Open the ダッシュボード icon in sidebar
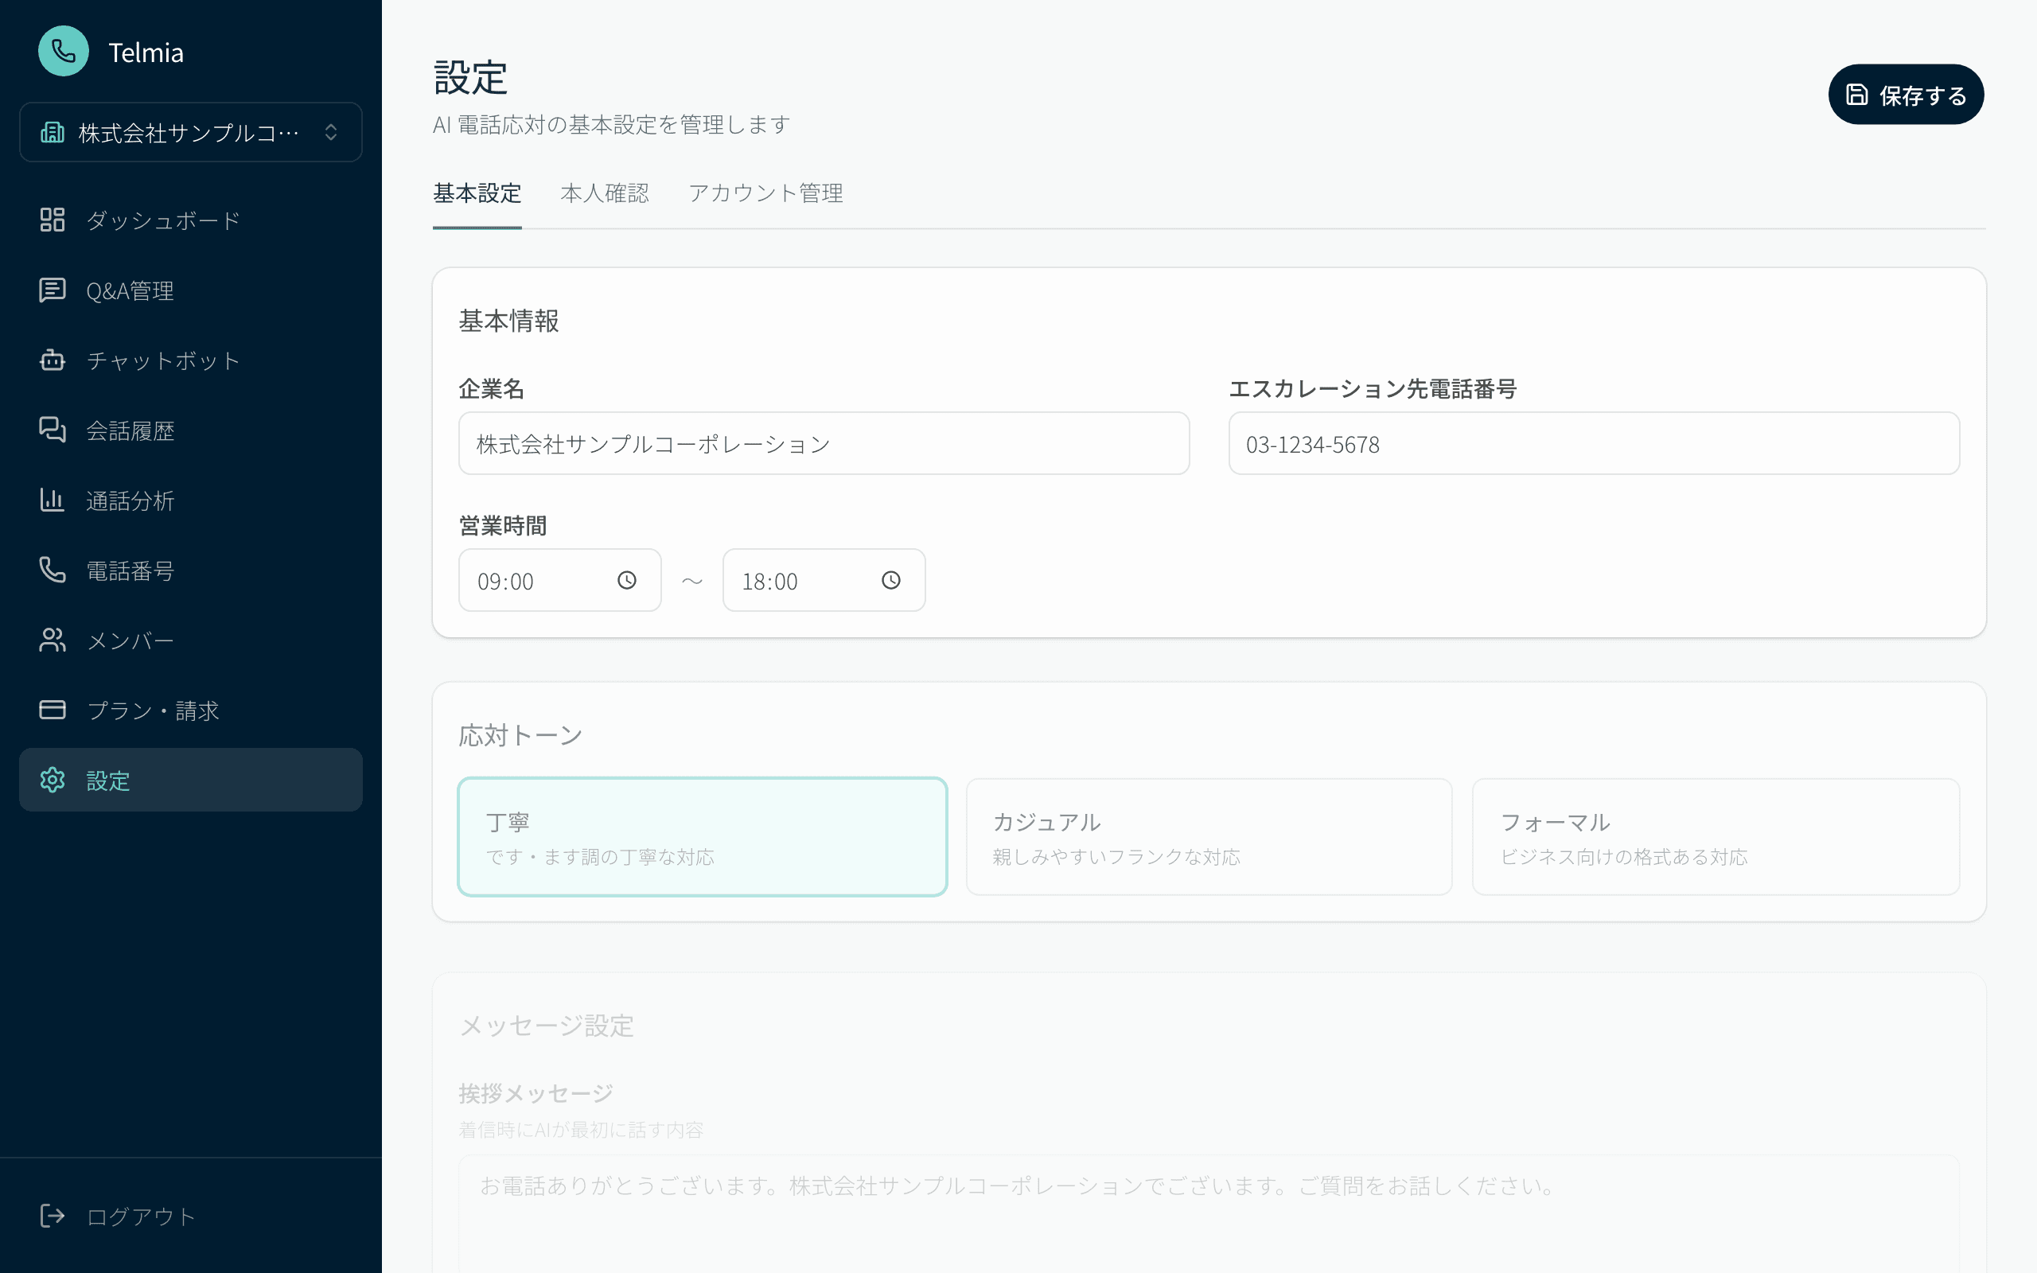The width and height of the screenshot is (2037, 1273). coord(53,220)
